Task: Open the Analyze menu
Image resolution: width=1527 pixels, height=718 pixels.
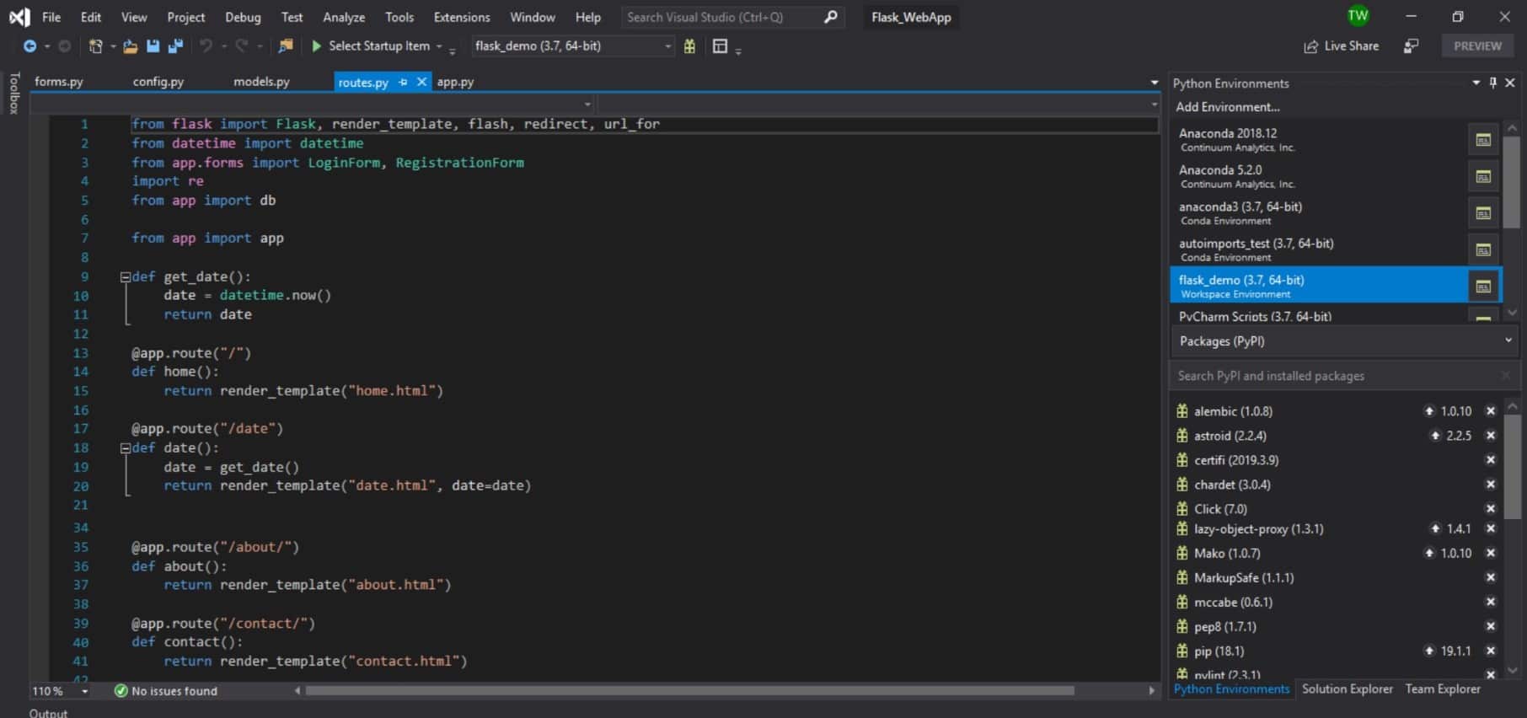Action: coord(344,17)
